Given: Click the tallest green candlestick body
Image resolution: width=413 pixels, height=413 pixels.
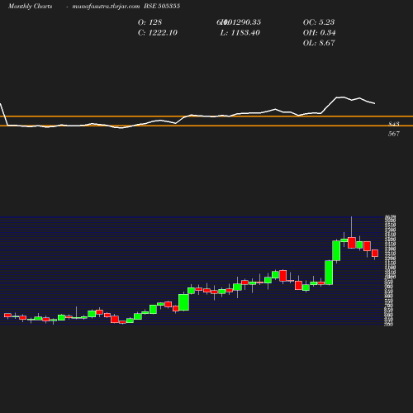Looking at the screenshot, I should coord(329,273).
